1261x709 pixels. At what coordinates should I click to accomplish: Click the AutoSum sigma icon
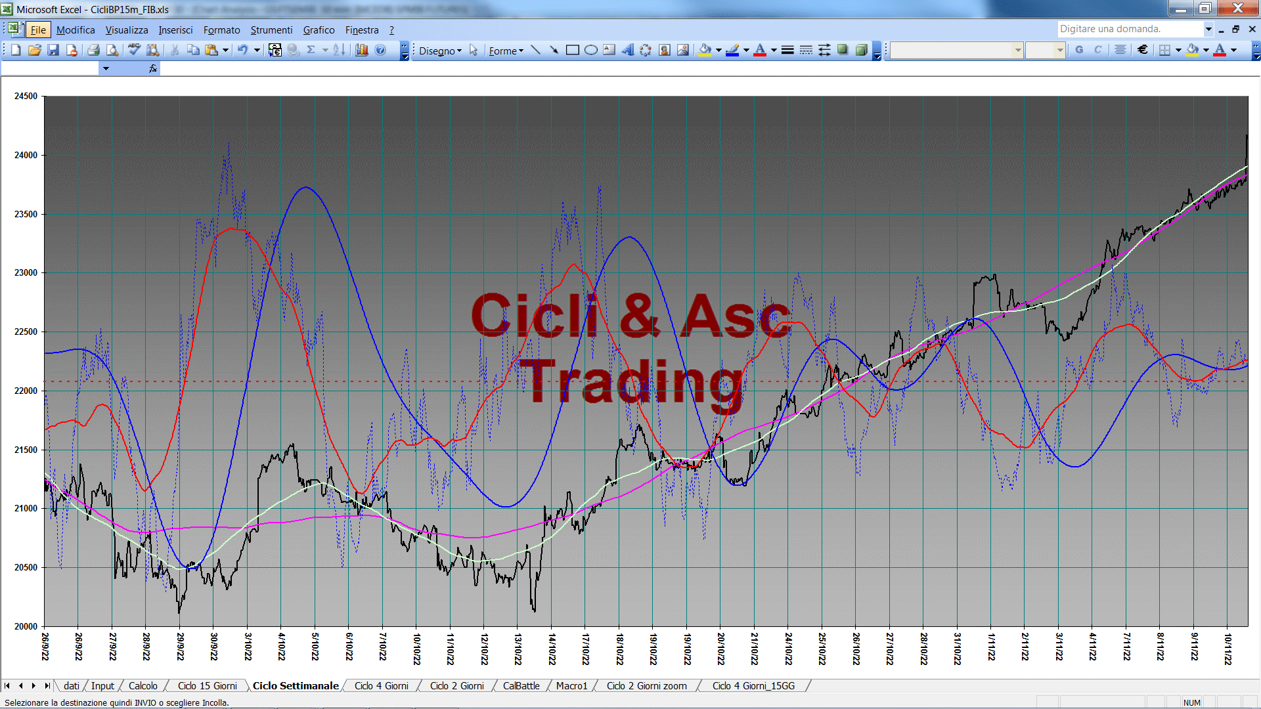coord(311,50)
